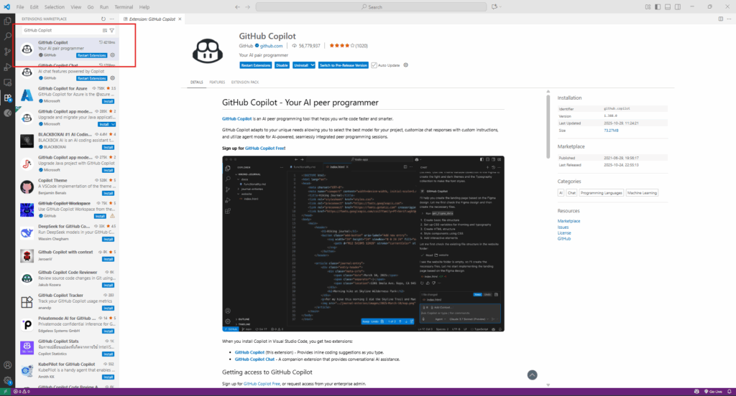
Task: Click the command center search bar
Action: (x=372, y=7)
